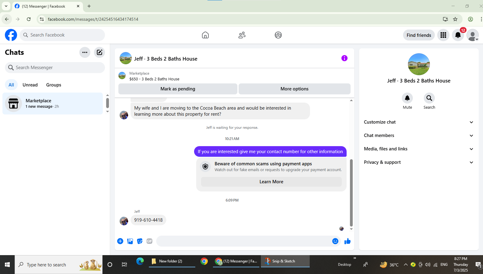Show hidden system tray icons chevron
Screen dimensions: 483x274
pos(406,265)
